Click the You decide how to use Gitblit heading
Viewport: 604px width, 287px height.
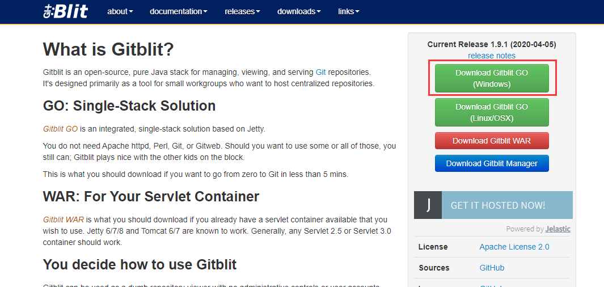140,264
